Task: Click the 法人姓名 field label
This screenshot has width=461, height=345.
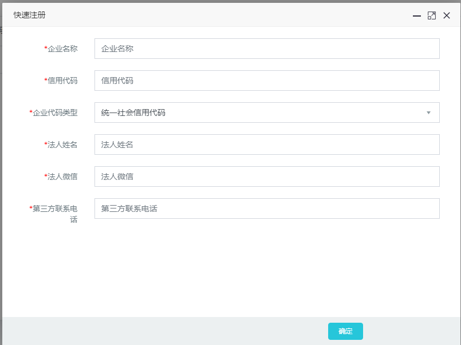Action: pos(62,145)
